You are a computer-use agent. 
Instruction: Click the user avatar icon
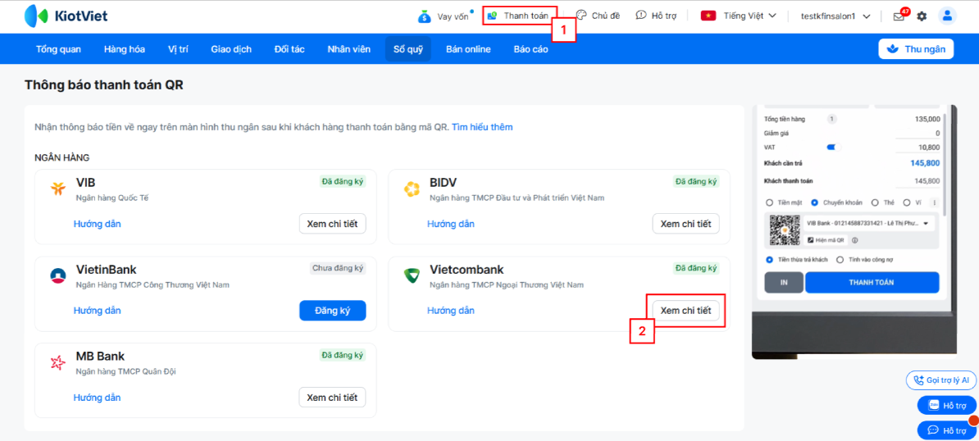click(x=947, y=16)
